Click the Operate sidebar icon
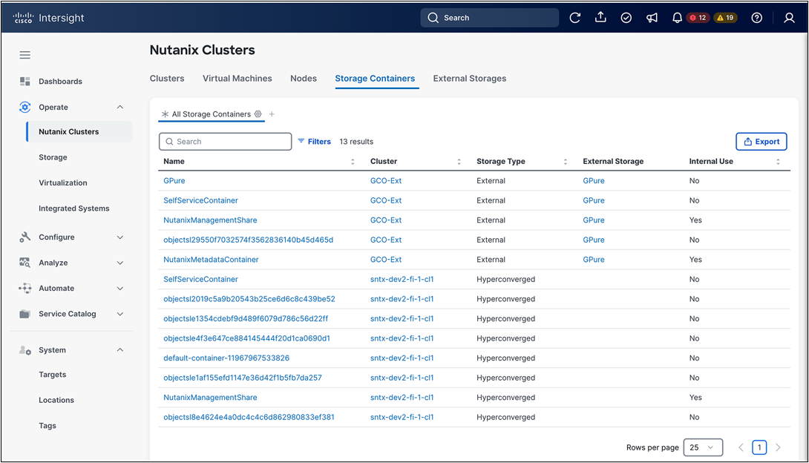This screenshot has width=809, height=463. pyautogui.click(x=24, y=108)
